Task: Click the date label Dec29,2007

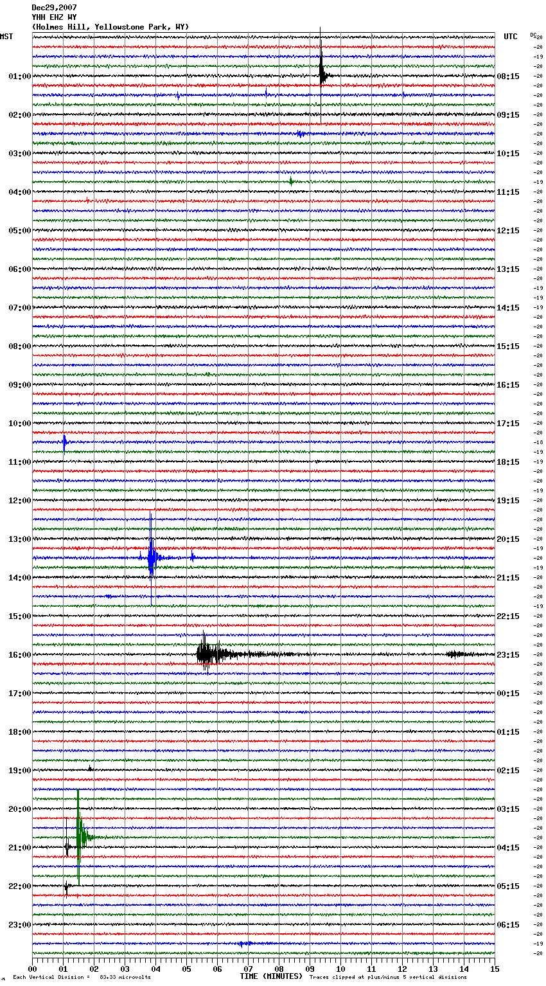Action: [54, 8]
